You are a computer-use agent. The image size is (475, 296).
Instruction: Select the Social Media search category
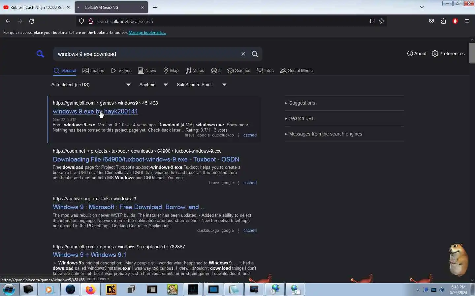coord(296,71)
